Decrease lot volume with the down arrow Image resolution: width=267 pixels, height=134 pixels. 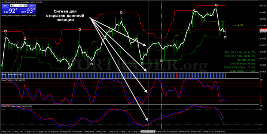click(12, 5)
